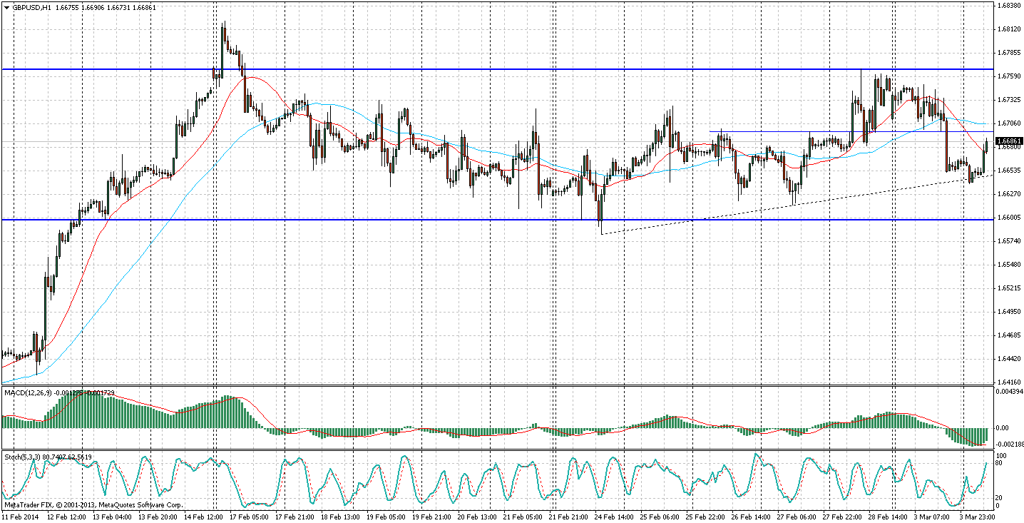
Task: Click the Stoch(5,3,3) indicator label
Action: click(23, 457)
